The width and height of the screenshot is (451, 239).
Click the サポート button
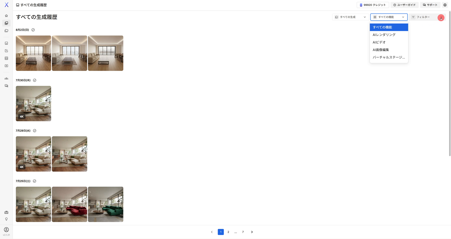coord(430,5)
